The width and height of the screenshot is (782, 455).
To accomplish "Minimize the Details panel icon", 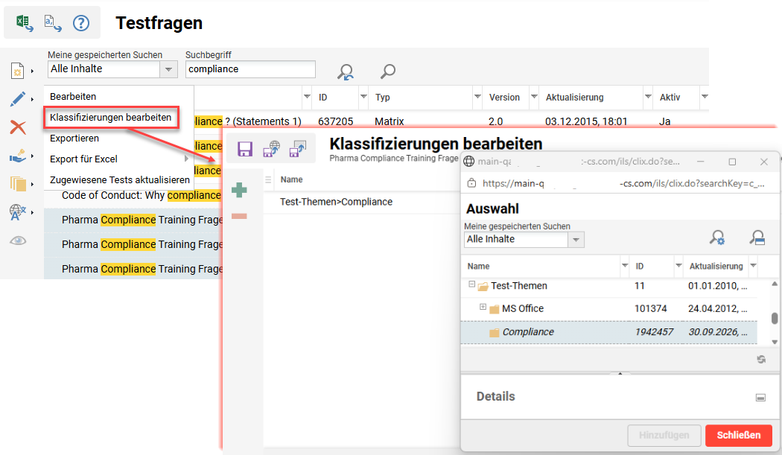I will tap(760, 398).
